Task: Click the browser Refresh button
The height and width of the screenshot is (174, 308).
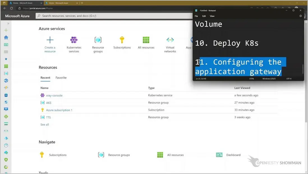Action: pos(12,8)
